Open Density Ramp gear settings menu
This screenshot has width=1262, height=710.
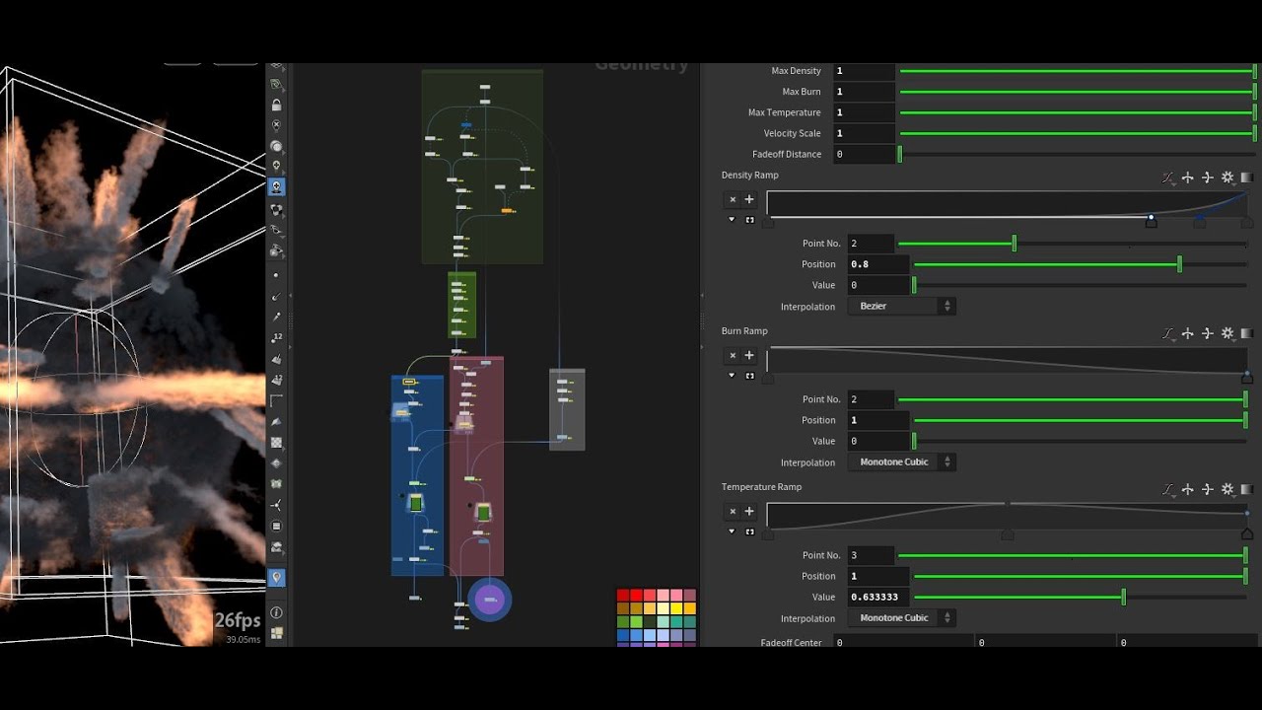click(x=1227, y=177)
